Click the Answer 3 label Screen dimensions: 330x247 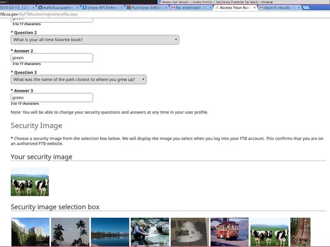tap(23, 91)
